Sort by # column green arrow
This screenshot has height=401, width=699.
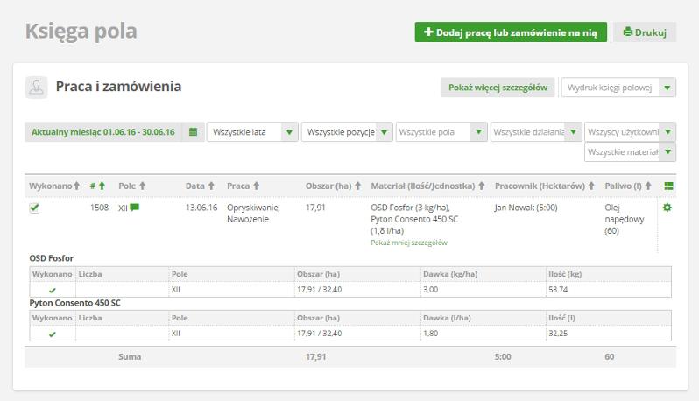tap(102, 186)
